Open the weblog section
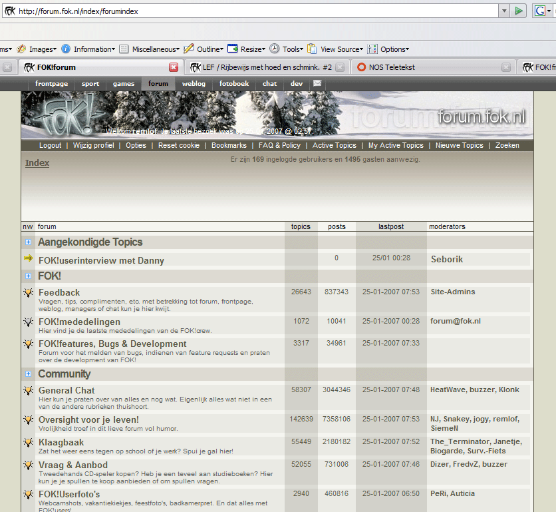556x512 pixels. point(194,84)
